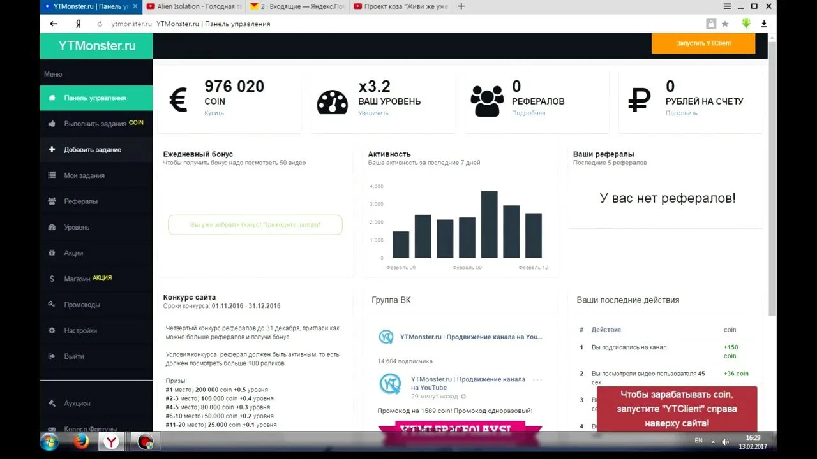Click the gavel icon next to Аукцион

coord(52,404)
